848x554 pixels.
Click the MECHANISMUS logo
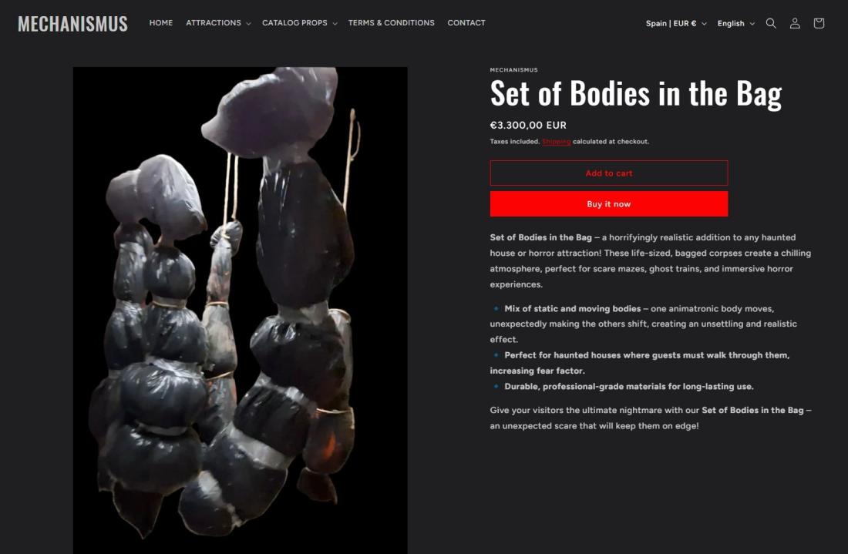pyautogui.click(x=72, y=24)
